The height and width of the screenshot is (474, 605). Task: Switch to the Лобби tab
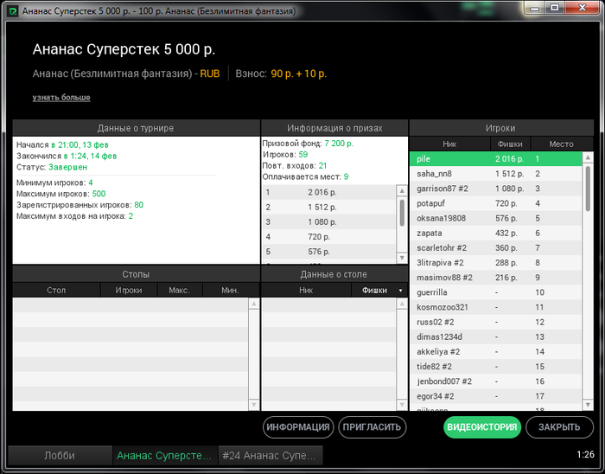pos(60,456)
